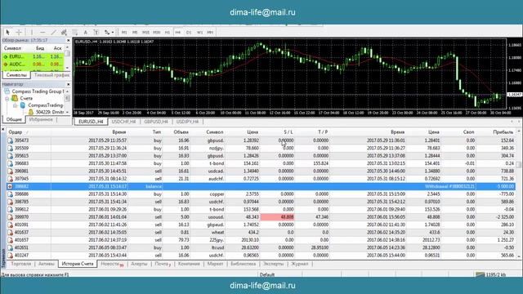Open the Избранное tab in Navigator

(x=41, y=119)
